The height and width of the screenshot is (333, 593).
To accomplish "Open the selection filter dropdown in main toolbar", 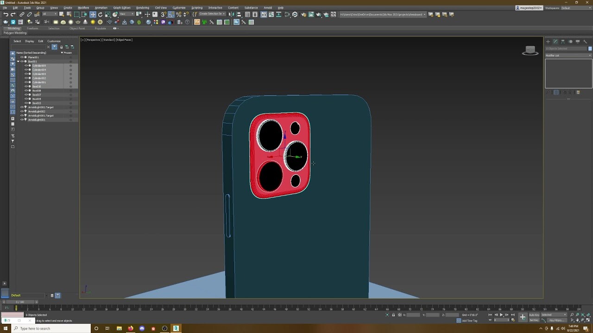I will (x=50, y=14).
